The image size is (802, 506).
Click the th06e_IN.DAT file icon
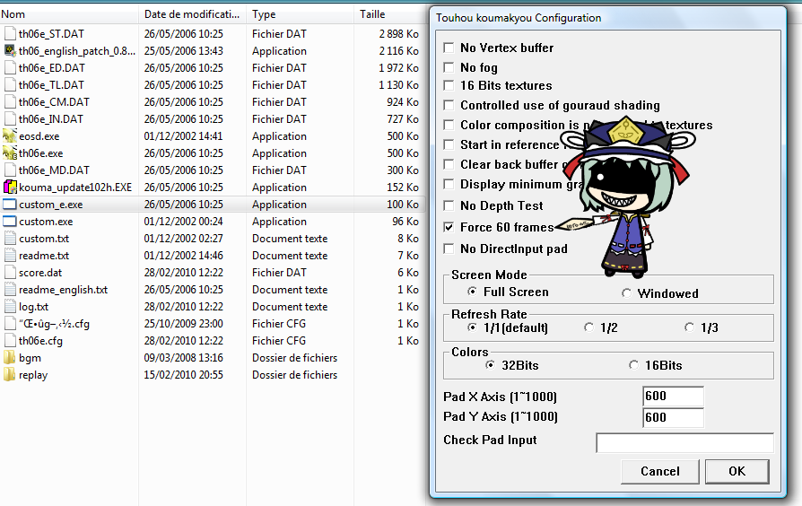pyautogui.click(x=10, y=119)
